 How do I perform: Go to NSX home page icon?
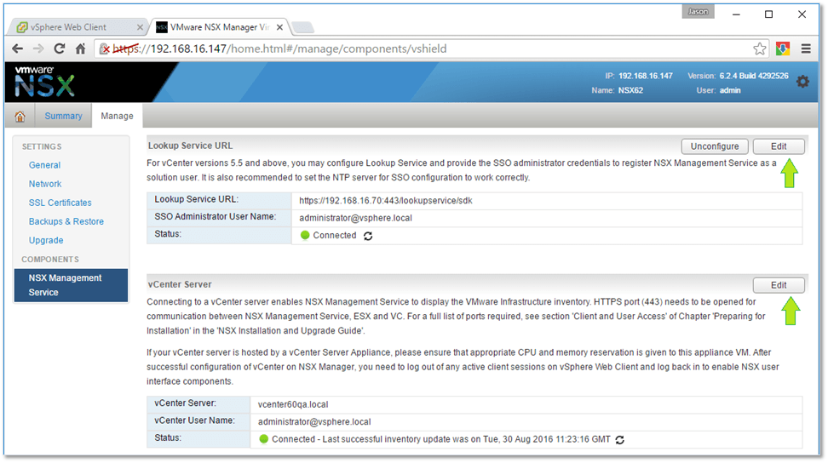(x=20, y=117)
